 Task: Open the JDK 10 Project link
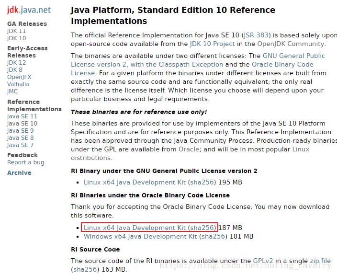click(x=213, y=44)
